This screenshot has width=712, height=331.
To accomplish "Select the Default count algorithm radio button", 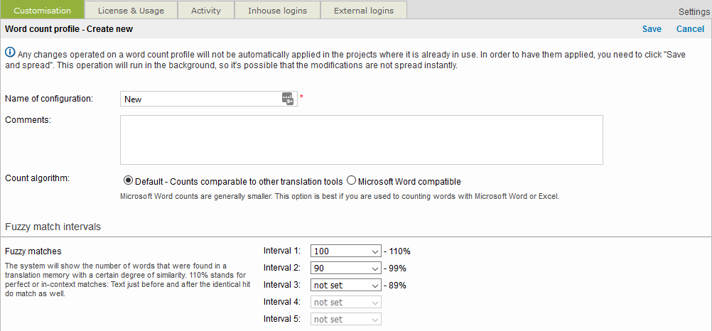I will click(129, 181).
